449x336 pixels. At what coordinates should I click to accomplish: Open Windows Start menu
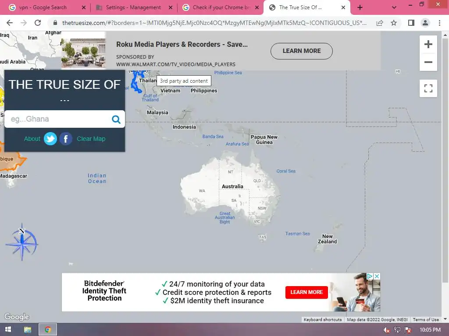pyautogui.click(x=8, y=329)
